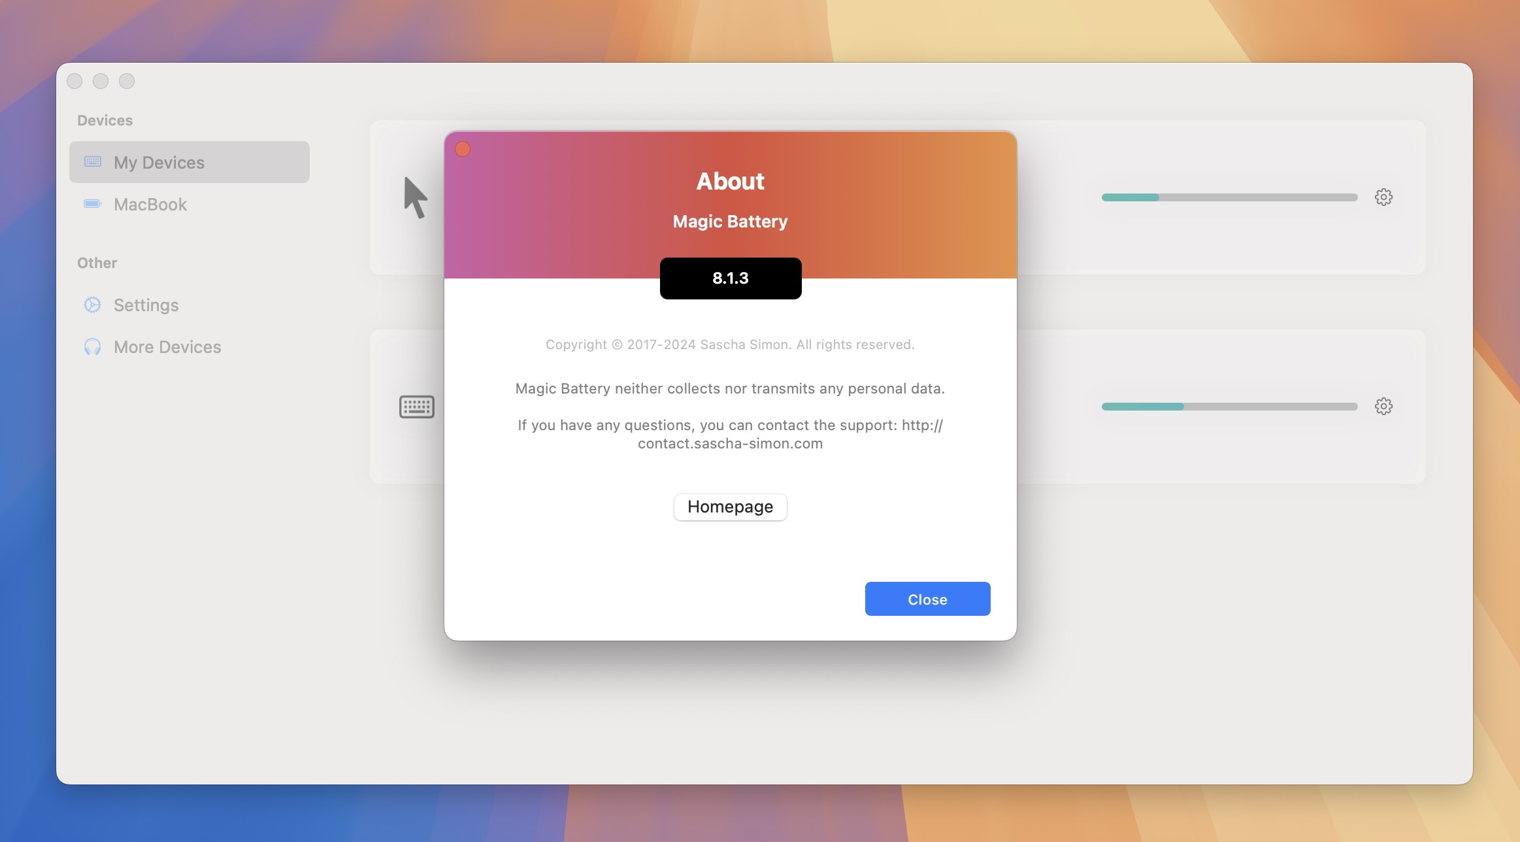This screenshot has width=1520, height=842.
Task: Close the About Magic Battery dialog
Action: pos(926,598)
